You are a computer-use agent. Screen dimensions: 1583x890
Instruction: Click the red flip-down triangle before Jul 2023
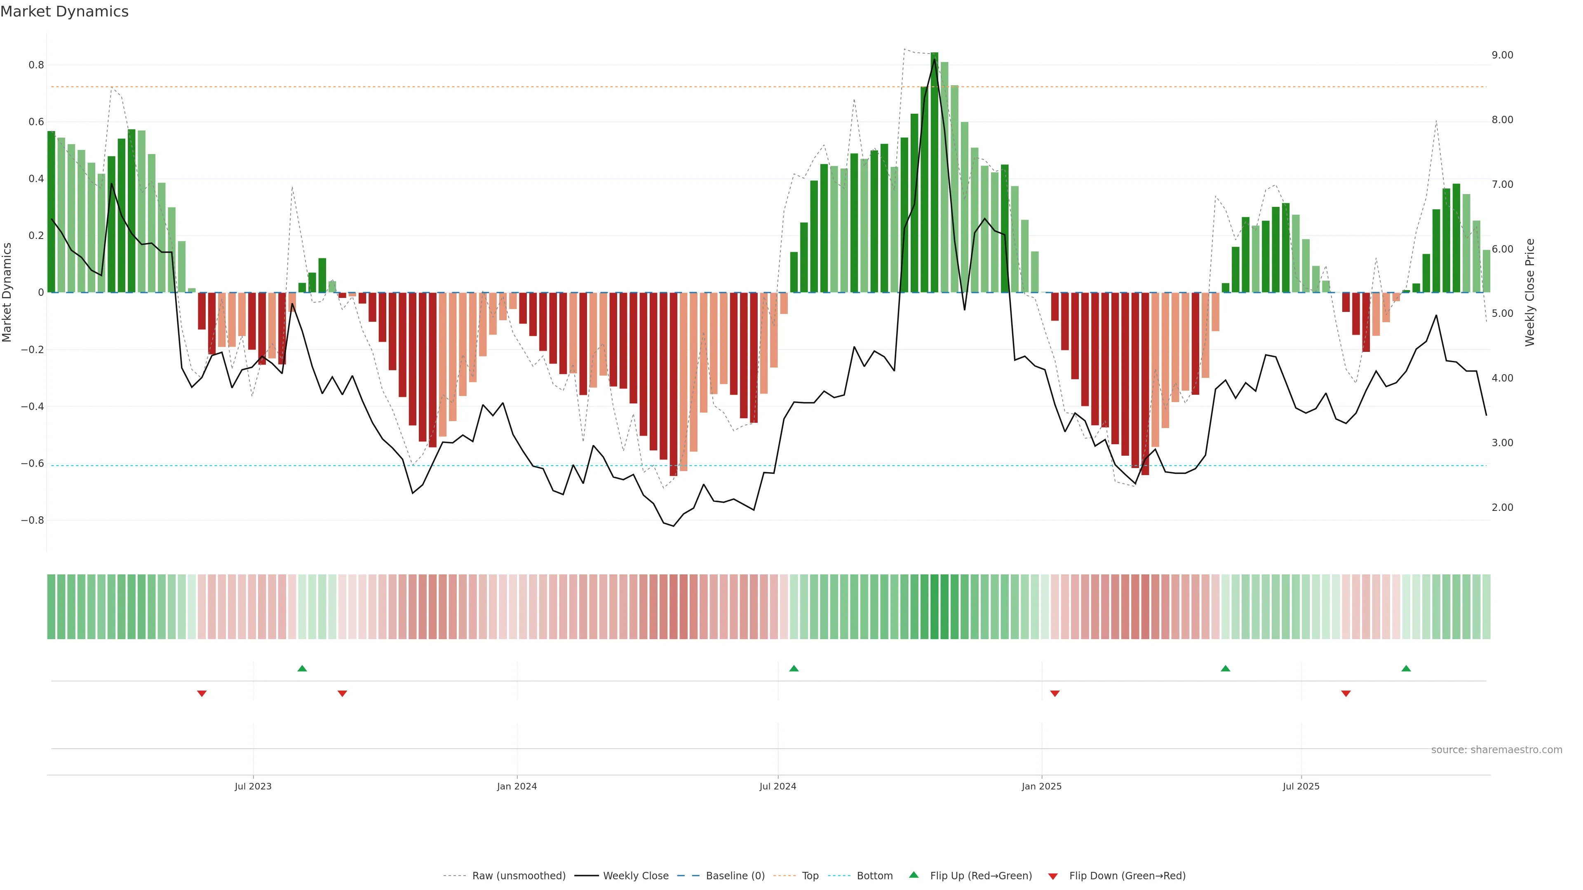(202, 693)
